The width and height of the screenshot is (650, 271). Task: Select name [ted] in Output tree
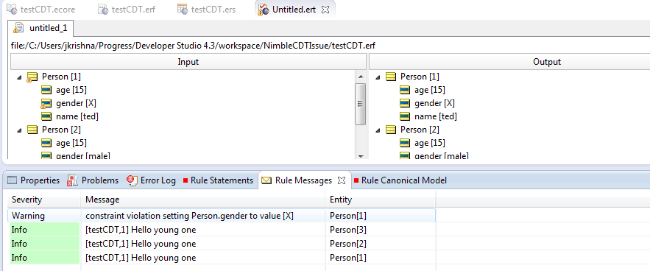click(x=436, y=116)
